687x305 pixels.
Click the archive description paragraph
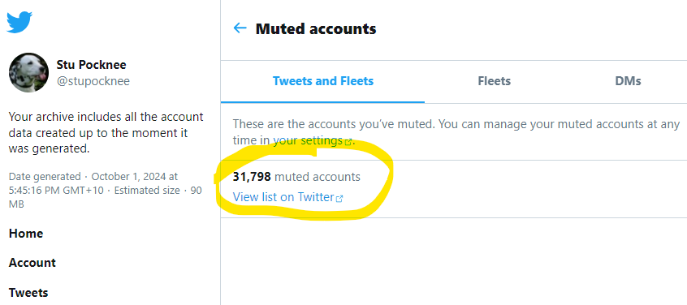[x=106, y=132]
